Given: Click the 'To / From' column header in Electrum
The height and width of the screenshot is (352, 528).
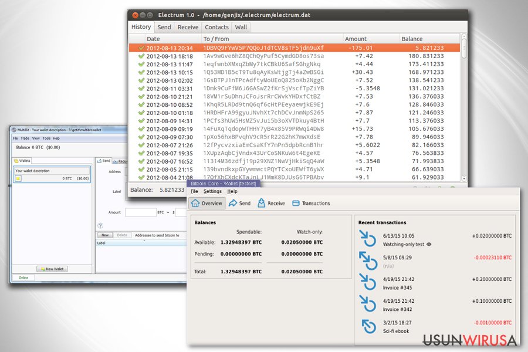Looking at the screenshot, I should click(272, 39).
